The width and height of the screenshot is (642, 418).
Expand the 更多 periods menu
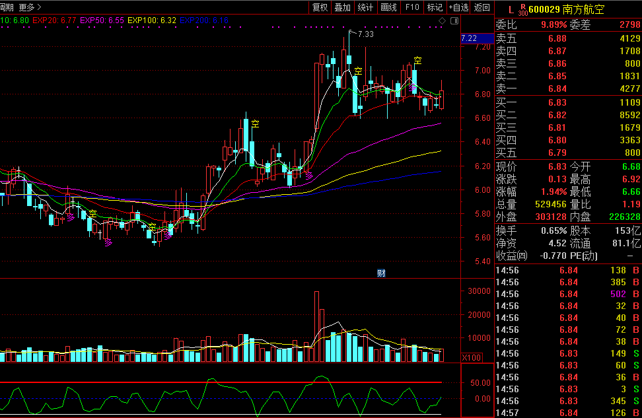30,7
